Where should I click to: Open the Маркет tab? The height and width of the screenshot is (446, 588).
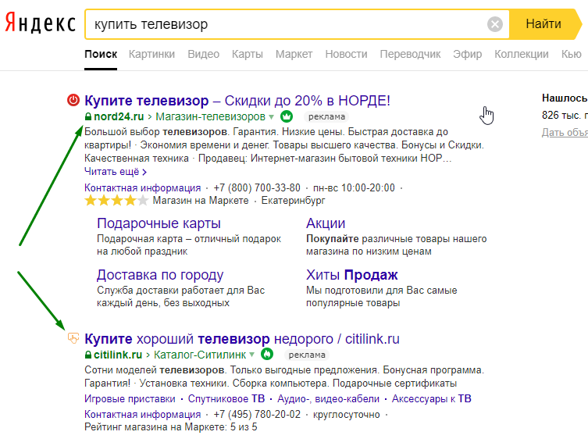(x=294, y=54)
